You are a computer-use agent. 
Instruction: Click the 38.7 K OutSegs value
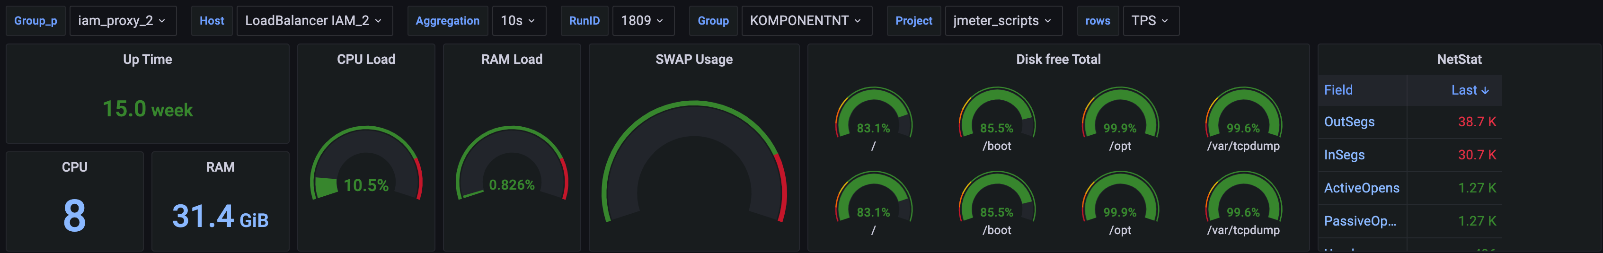[1477, 122]
